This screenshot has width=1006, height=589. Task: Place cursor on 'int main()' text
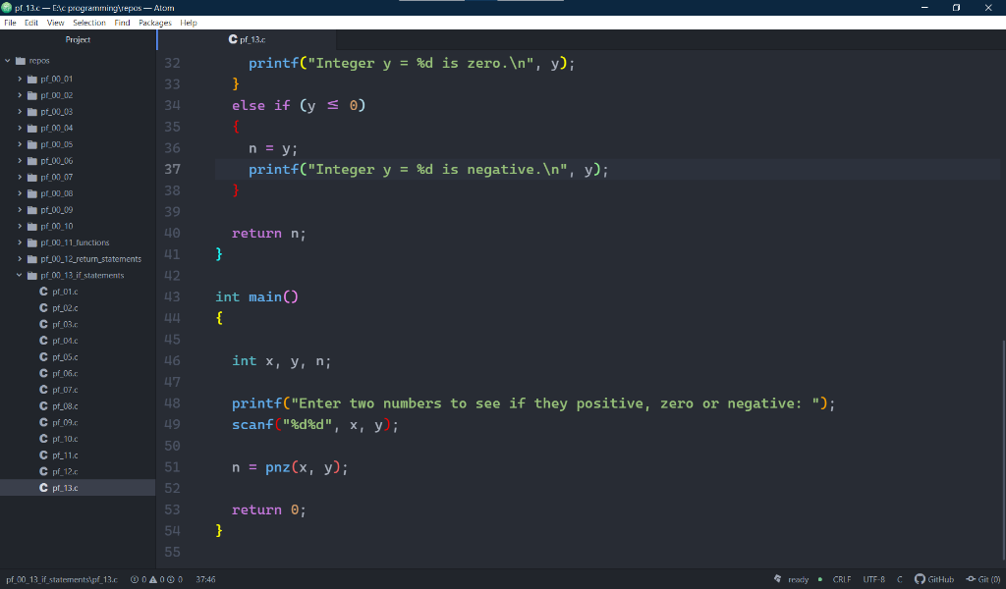pos(256,296)
